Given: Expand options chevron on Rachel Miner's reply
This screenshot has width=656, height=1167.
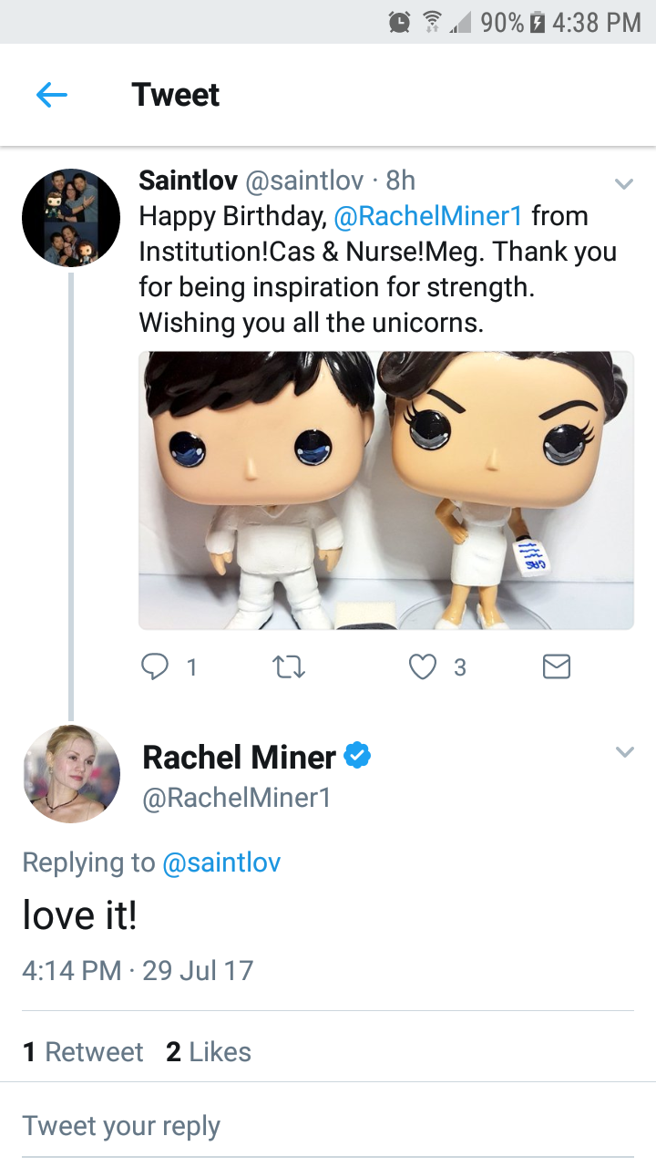Looking at the screenshot, I should (624, 753).
